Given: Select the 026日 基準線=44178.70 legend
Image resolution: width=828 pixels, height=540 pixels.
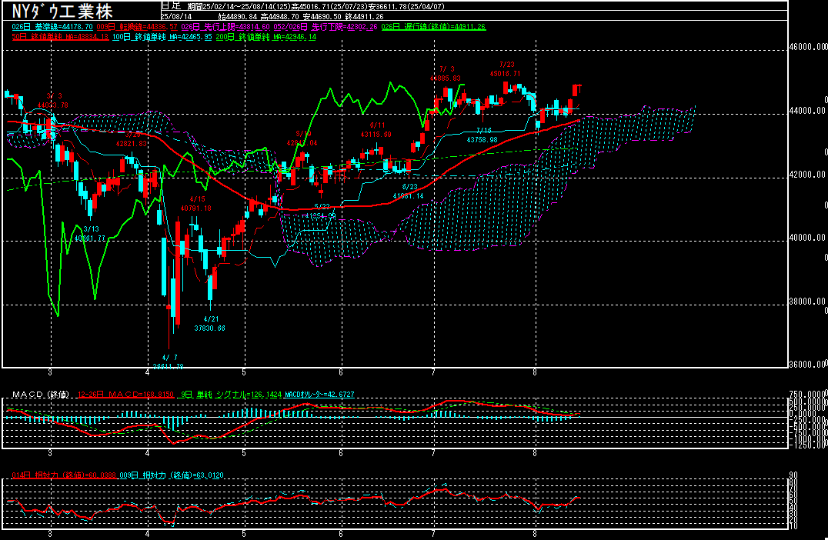Looking at the screenshot, I should [52, 27].
